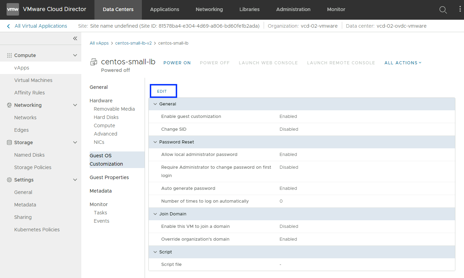The image size is (464, 278).
Task: Open the vertical ellipsis menu
Action: coord(460,9)
